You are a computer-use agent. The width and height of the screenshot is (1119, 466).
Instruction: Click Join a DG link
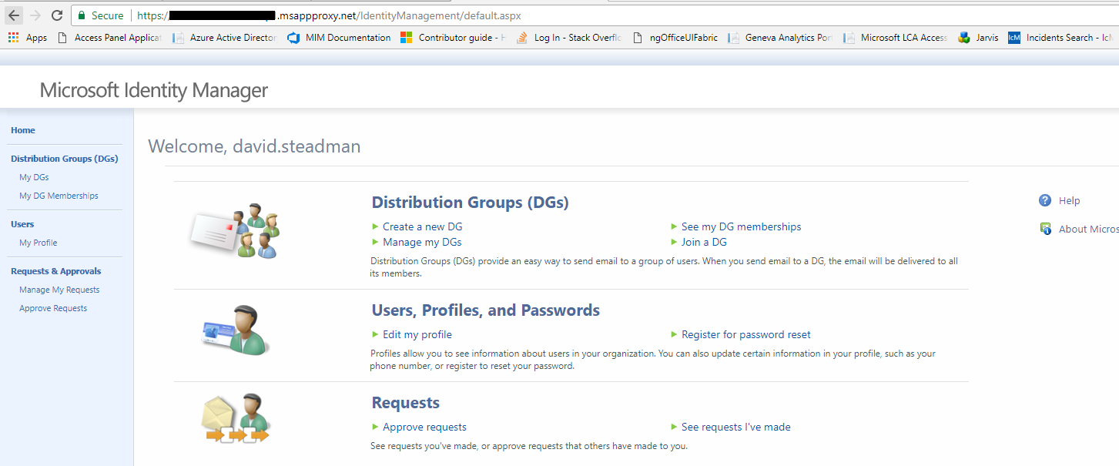704,242
